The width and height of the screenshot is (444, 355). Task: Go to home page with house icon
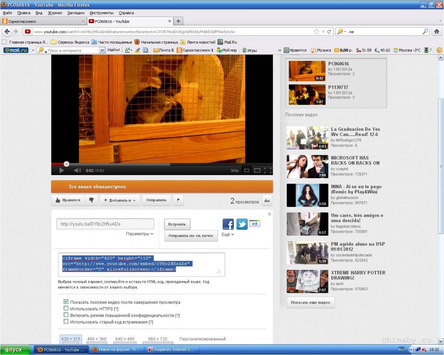(x=437, y=32)
